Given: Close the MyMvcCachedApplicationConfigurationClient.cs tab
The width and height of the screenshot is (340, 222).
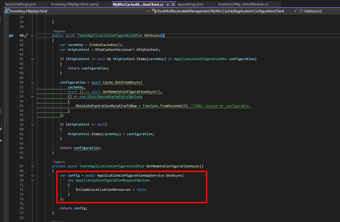Looking at the screenshot, I should pos(173,5).
